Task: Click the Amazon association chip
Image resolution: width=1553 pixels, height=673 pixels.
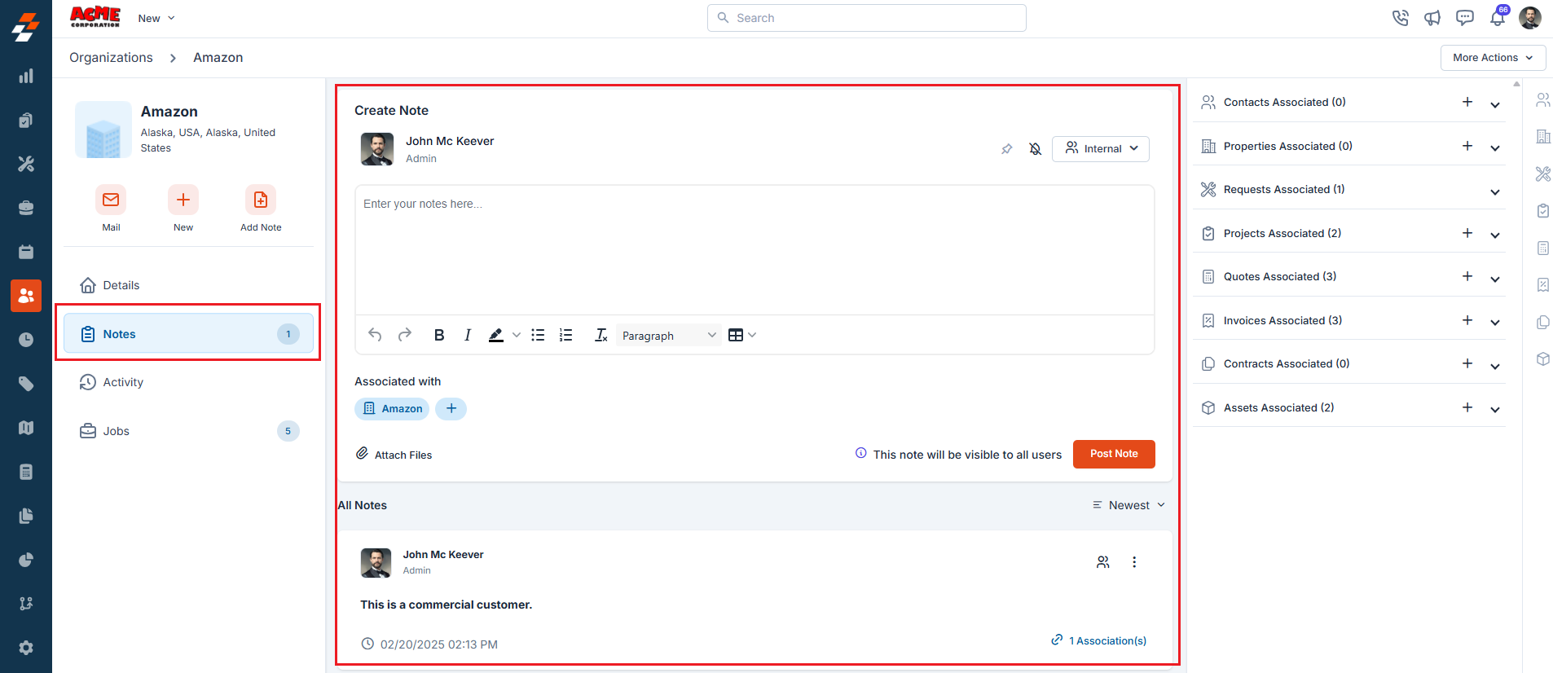Action: (392, 408)
